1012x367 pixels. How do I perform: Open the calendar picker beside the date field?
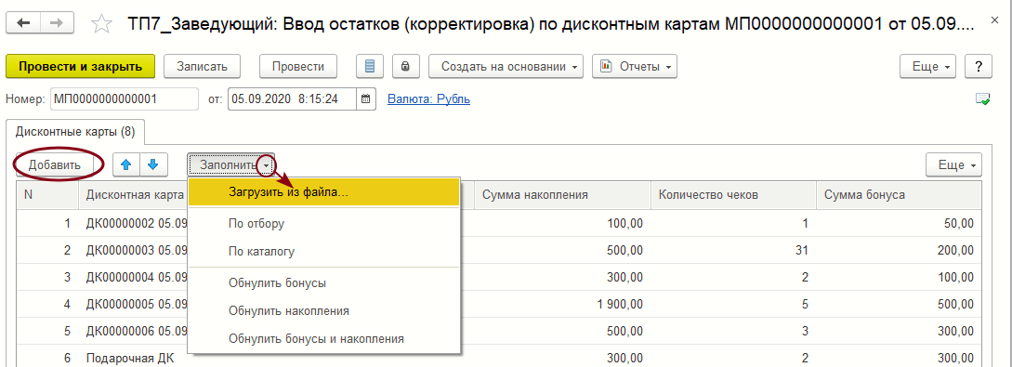point(366,99)
